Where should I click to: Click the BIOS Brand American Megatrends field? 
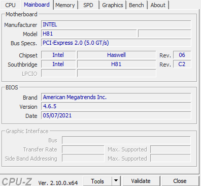tap(116, 97)
